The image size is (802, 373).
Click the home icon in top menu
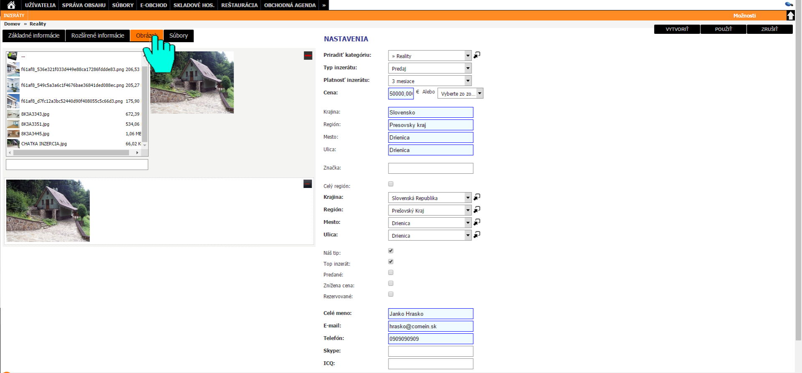tap(11, 5)
